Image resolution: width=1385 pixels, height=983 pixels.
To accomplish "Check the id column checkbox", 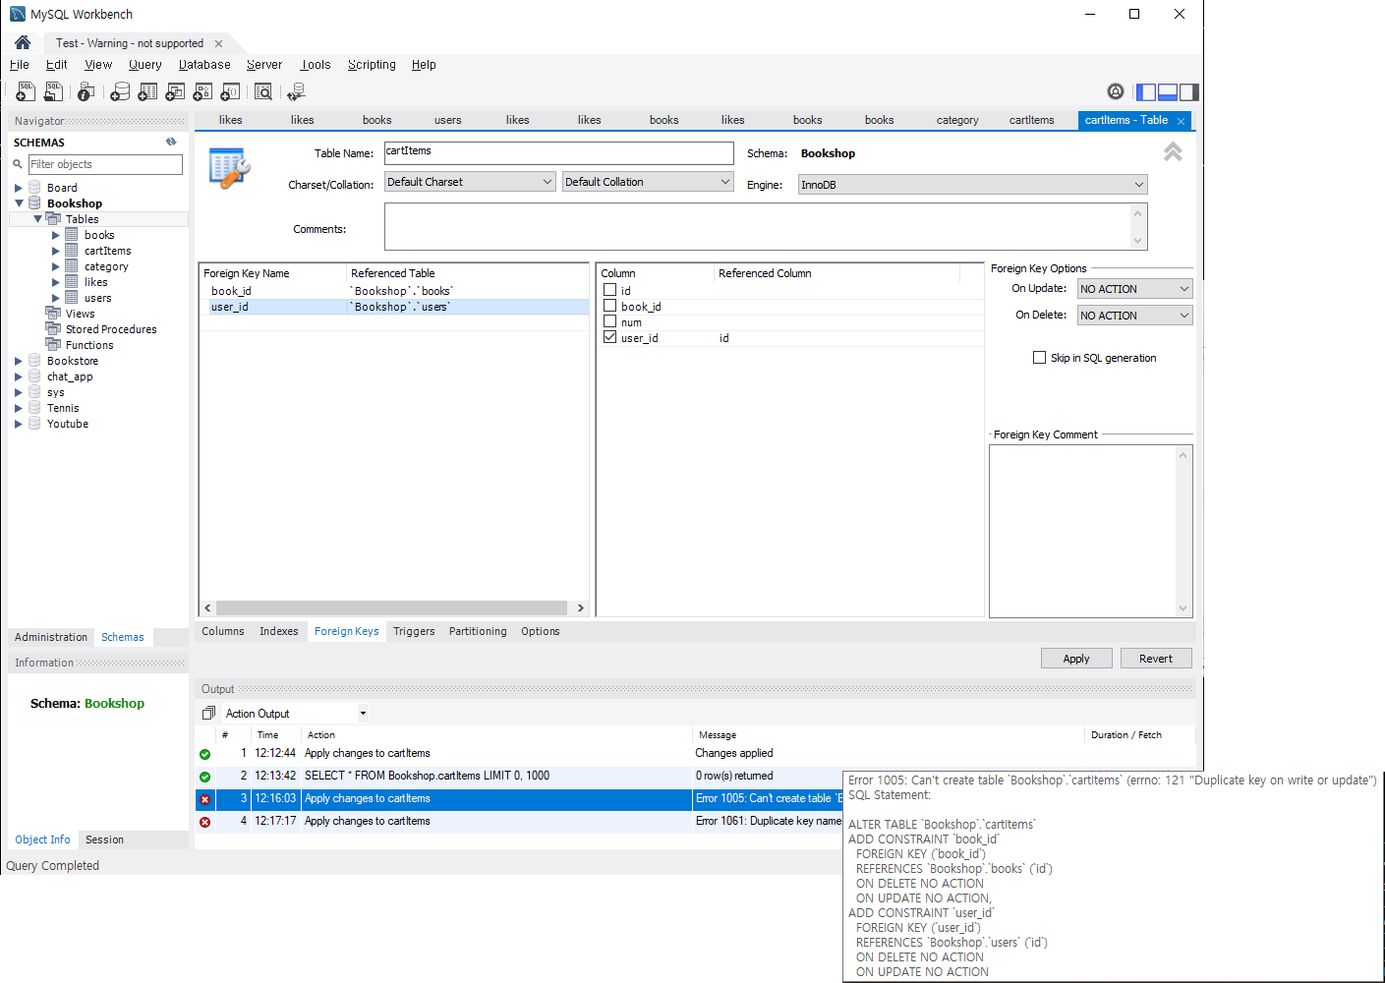I will click(x=610, y=290).
